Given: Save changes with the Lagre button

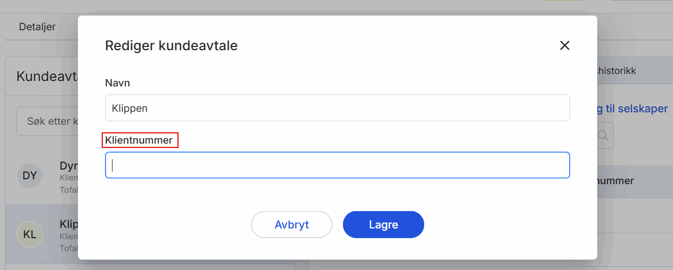Looking at the screenshot, I should [x=383, y=225].
